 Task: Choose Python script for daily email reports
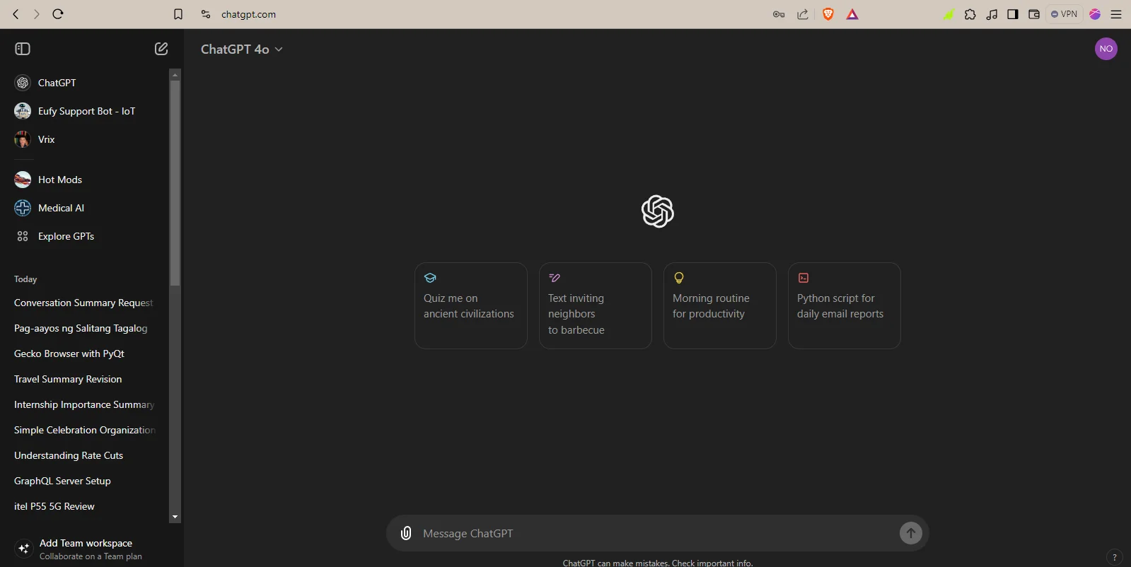tap(845, 305)
